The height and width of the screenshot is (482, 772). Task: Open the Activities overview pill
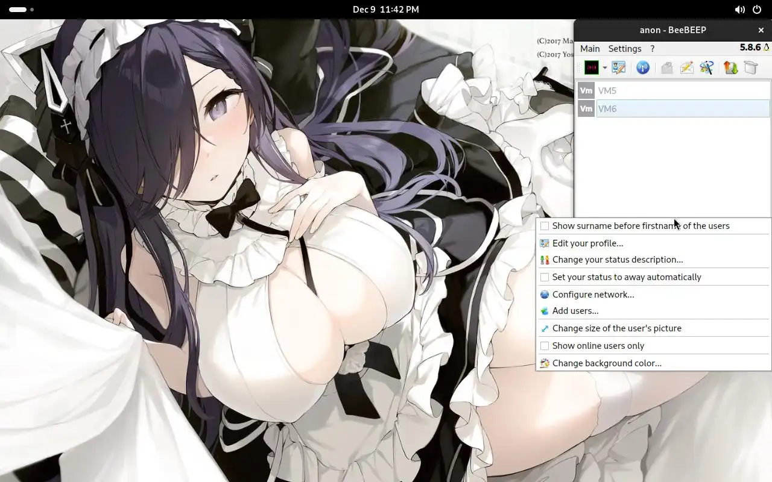pyautogui.click(x=21, y=10)
